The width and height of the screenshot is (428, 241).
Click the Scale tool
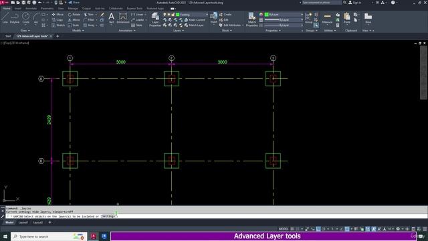(73, 25)
